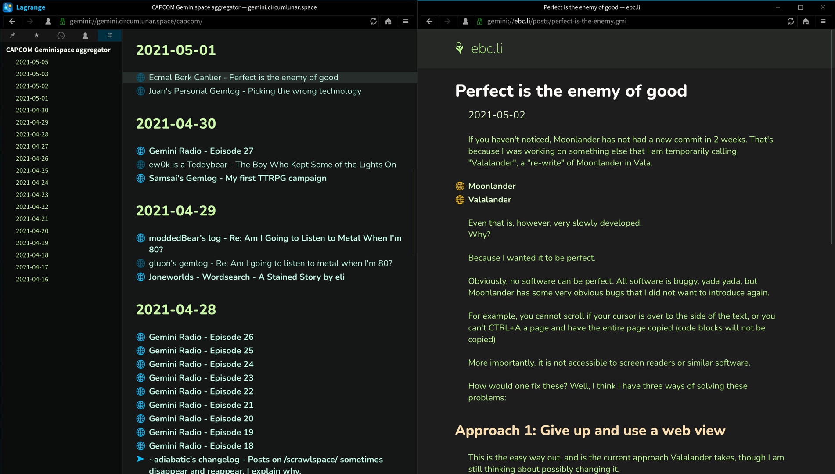Go back in the right pane
Viewport: 835px width, 474px height.
coord(429,21)
